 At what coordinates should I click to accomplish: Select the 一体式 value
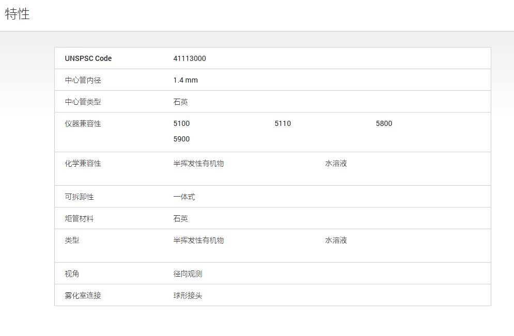(184, 197)
